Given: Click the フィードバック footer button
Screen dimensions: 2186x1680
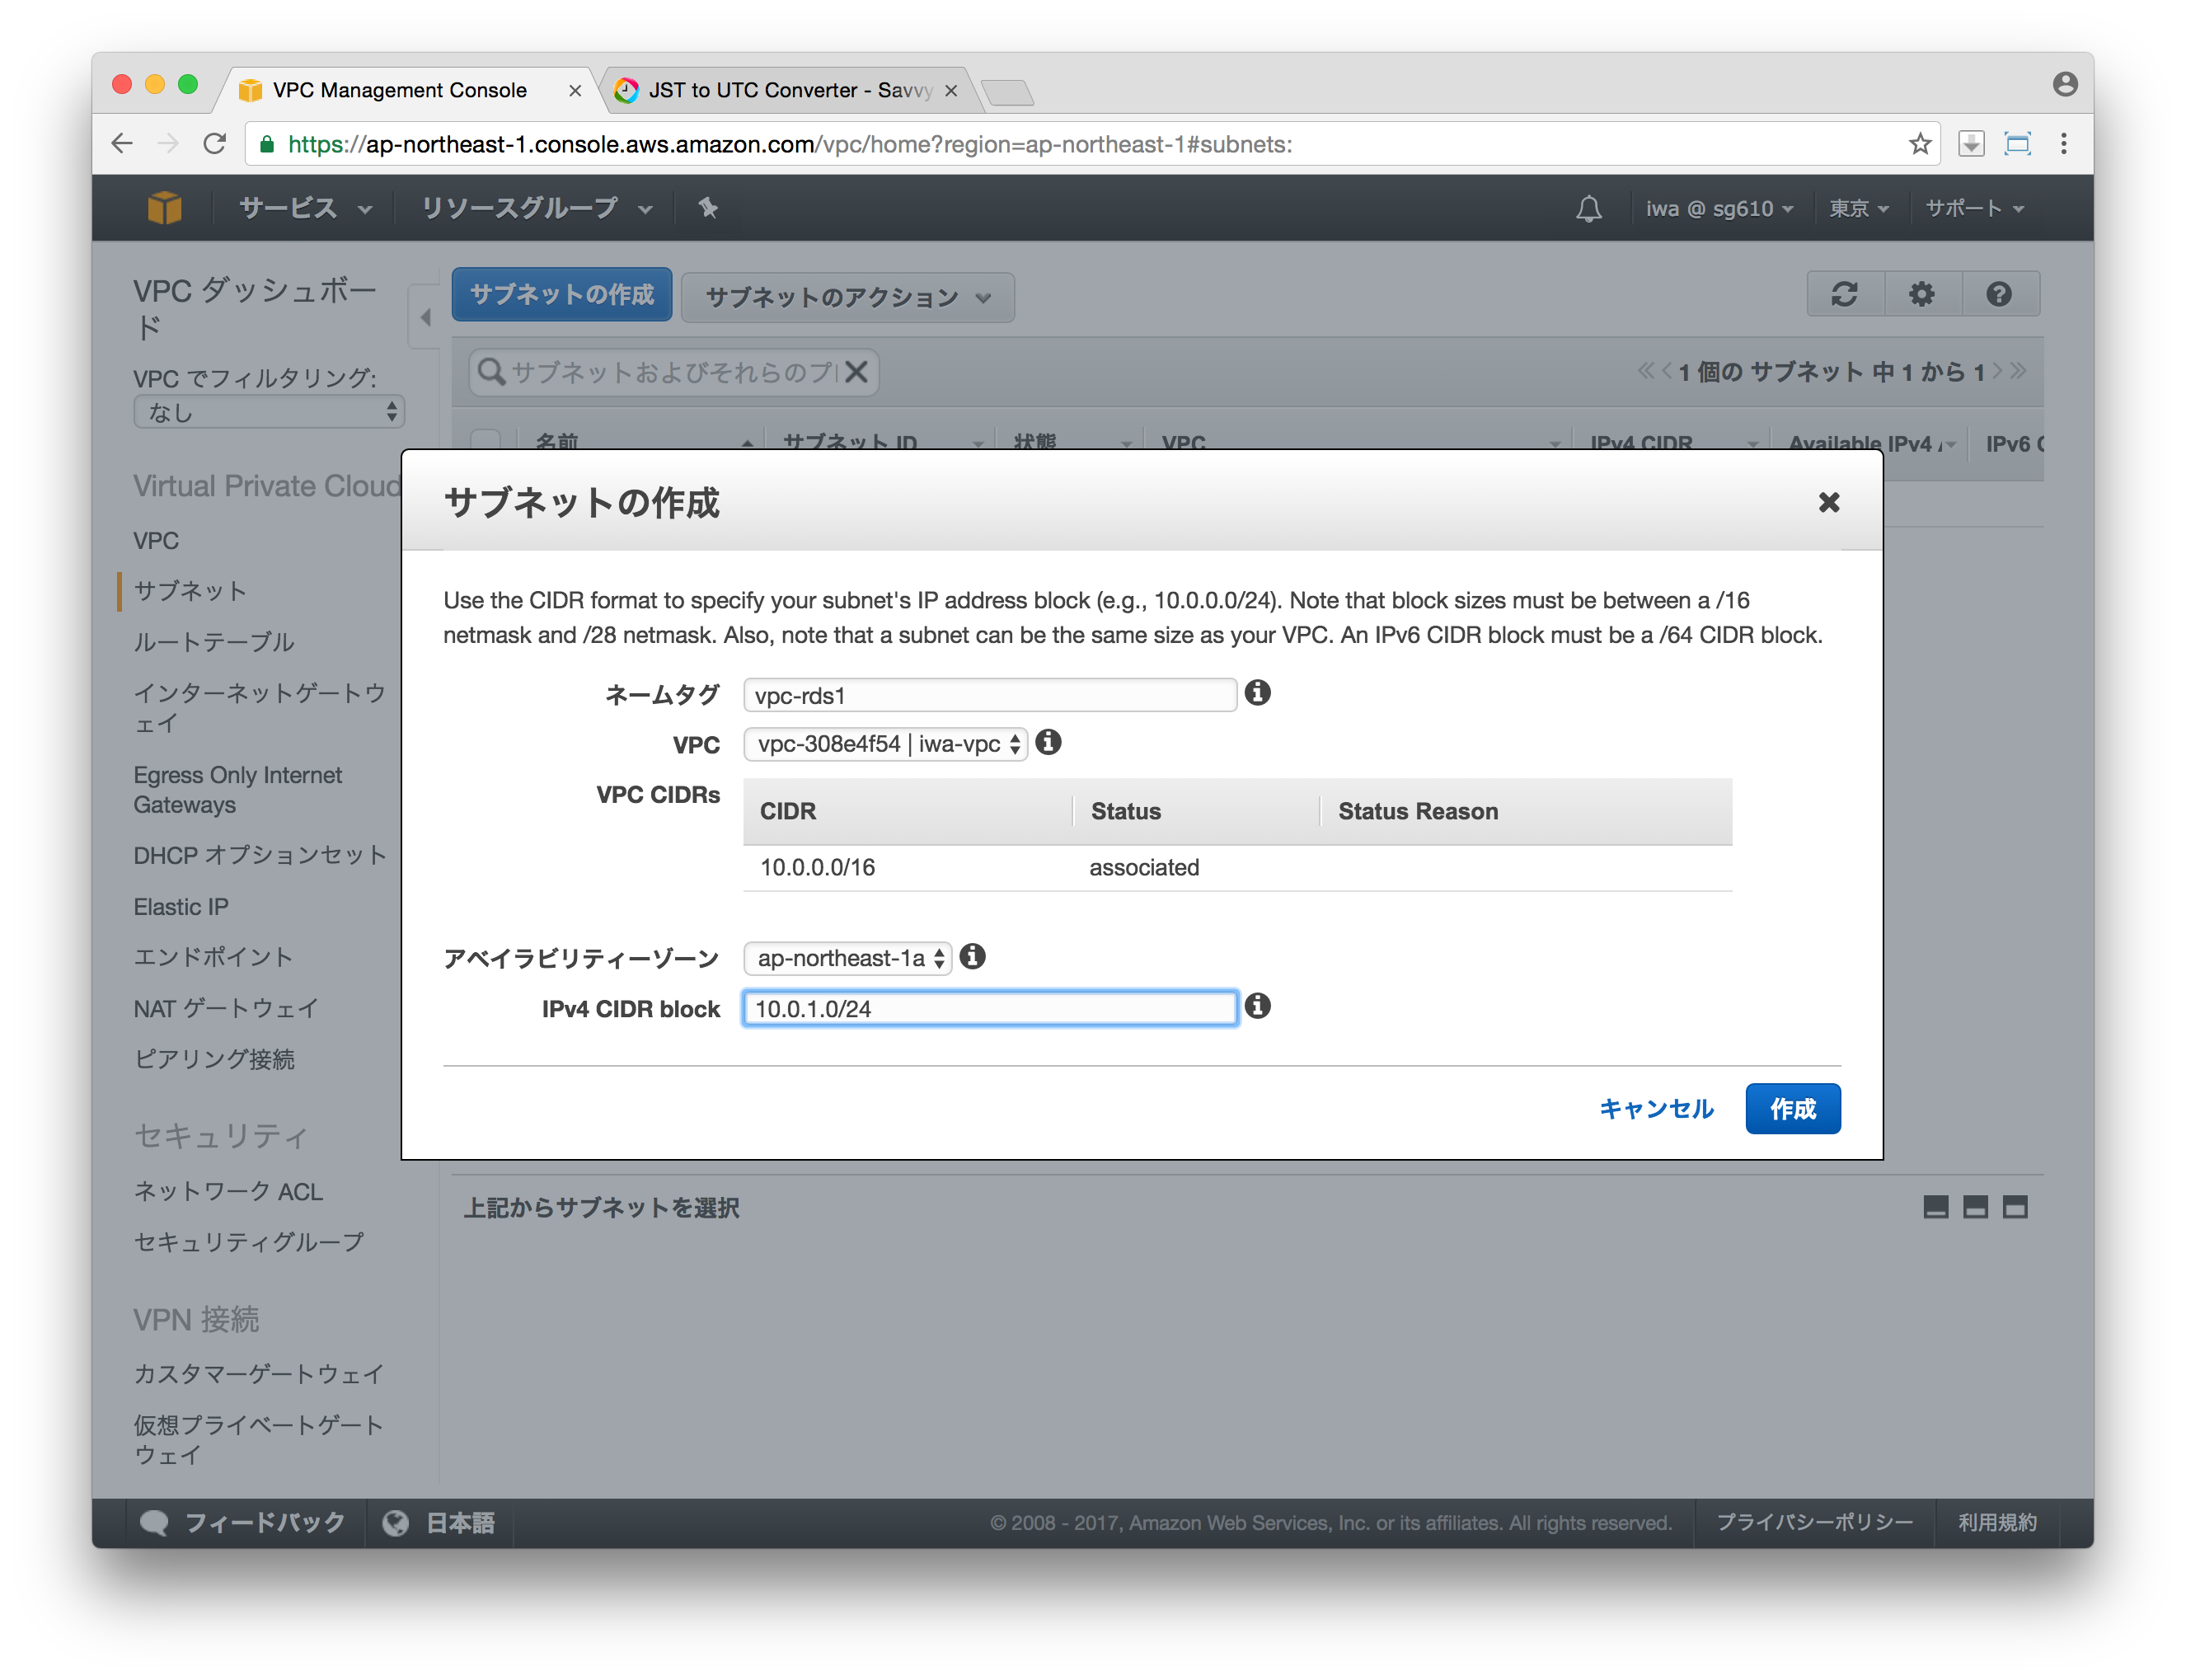Looking at the screenshot, I should [244, 1522].
